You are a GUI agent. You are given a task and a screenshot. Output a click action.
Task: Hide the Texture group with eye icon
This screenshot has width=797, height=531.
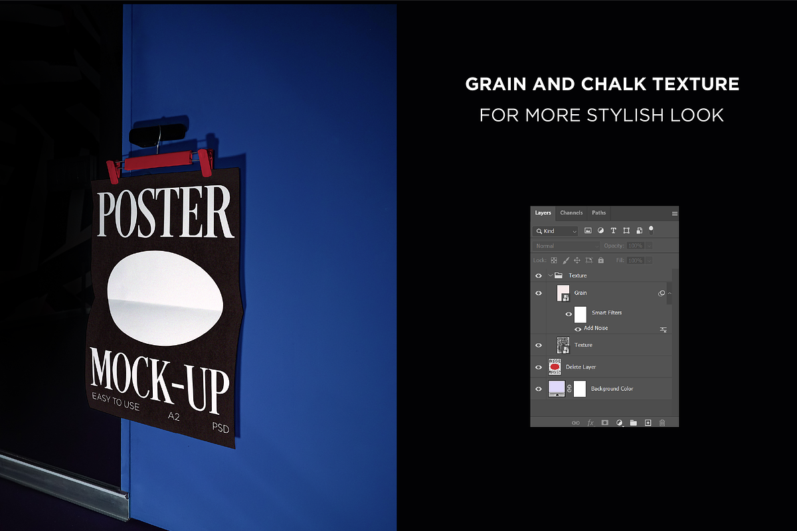[x=539, y=275]
